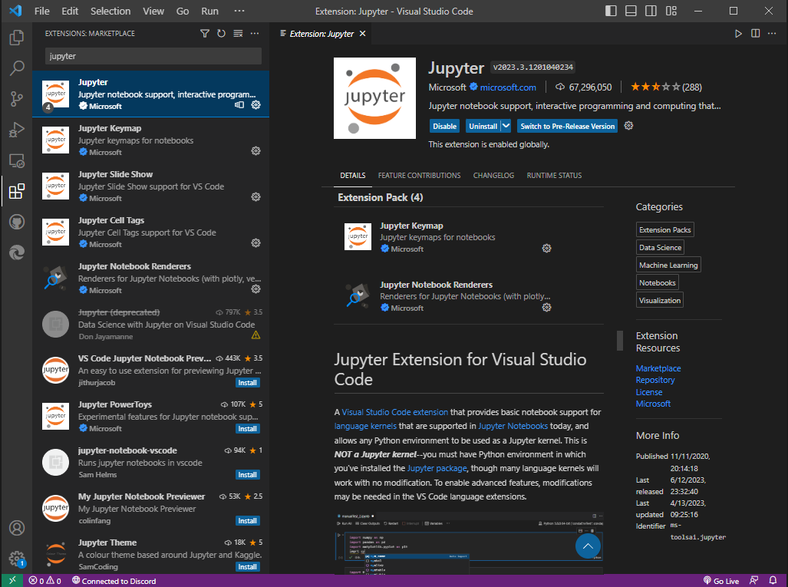The height and width of the screenshot is (587, 788).
Task: Open the Accounts icon
Action: (x=17, y=528)
